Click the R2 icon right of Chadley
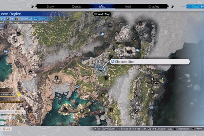 tap(172, 6)
